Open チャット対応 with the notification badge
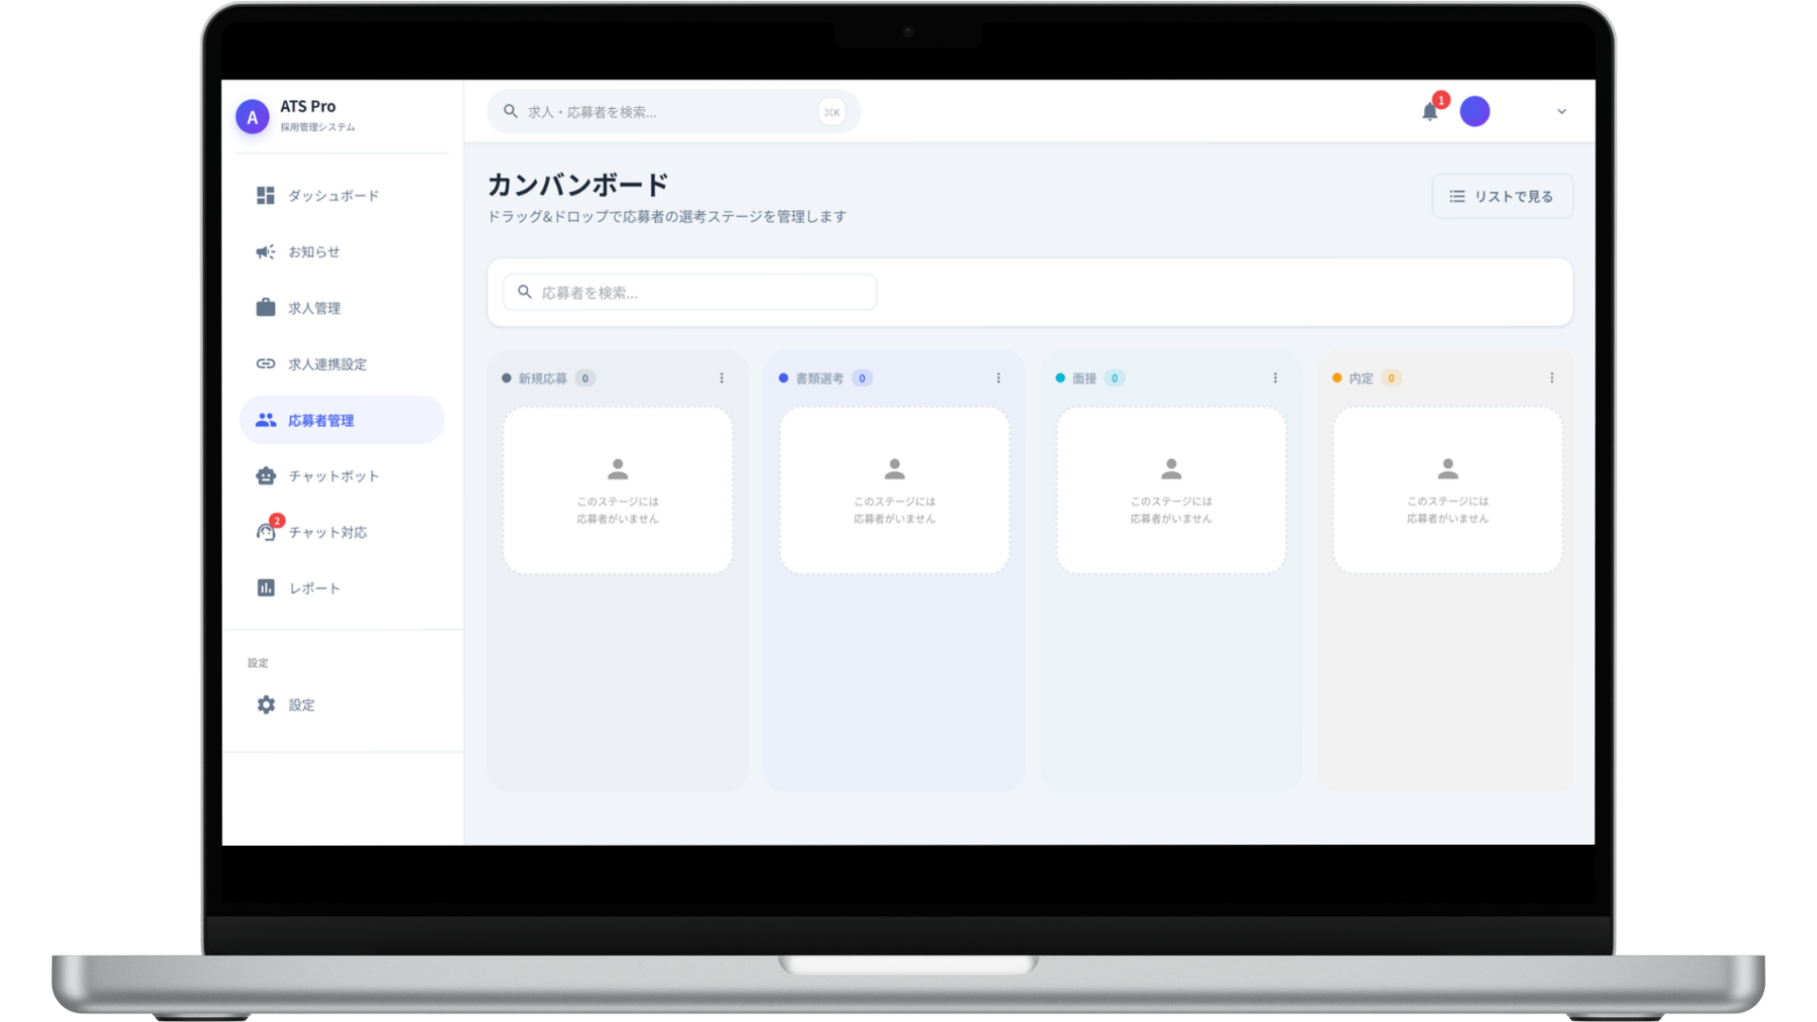Viewport: 1817px width, 1022px height. (342, 532)
